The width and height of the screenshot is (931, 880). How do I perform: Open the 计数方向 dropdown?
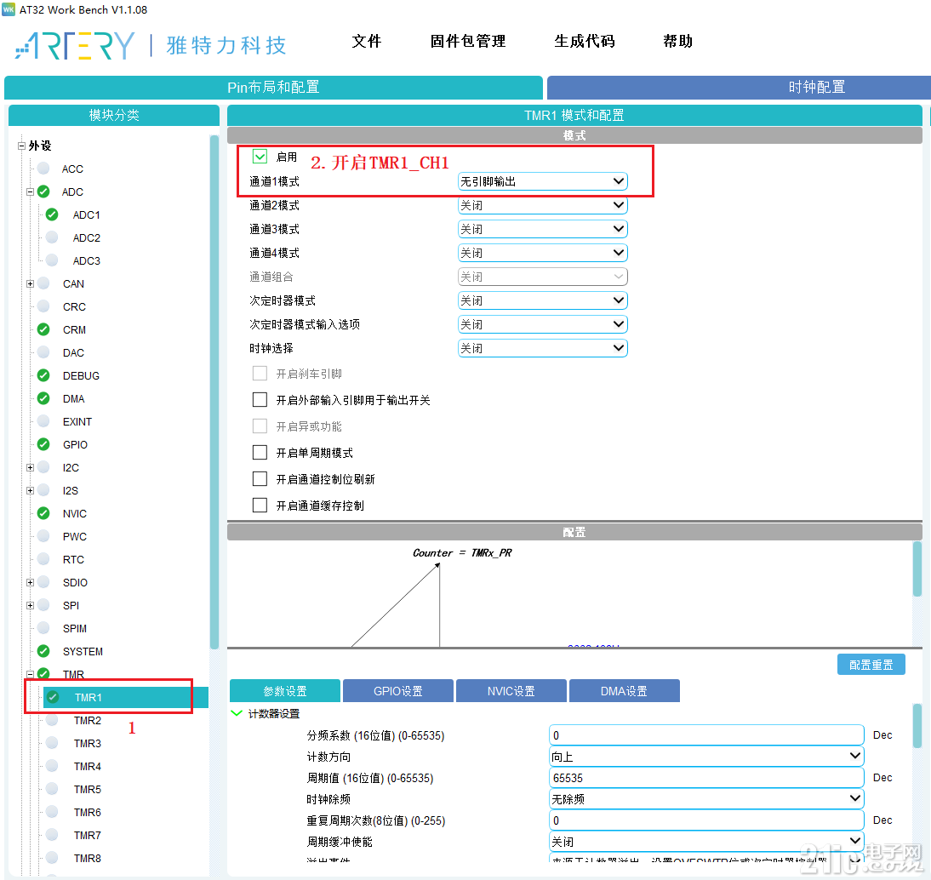tap(706, 757)
